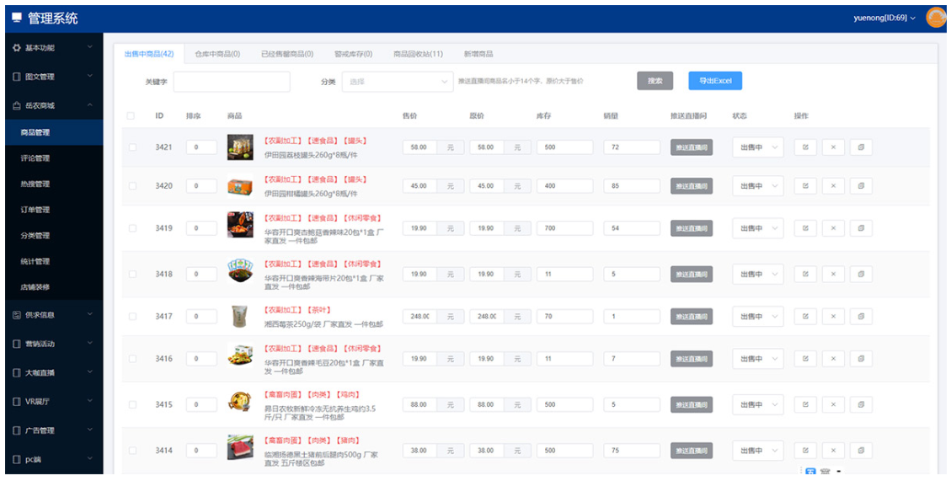Image resolution: width=951 pixels, height=481 pixels.
Task: Click 推送直播间 button for product 3421
Action: (692, 147)
